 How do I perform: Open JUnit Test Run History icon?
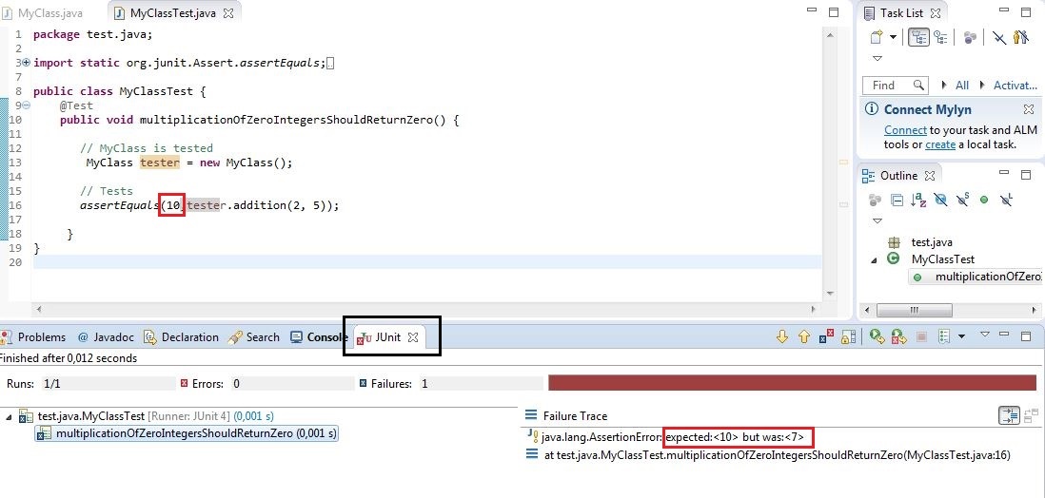[945, 336]
